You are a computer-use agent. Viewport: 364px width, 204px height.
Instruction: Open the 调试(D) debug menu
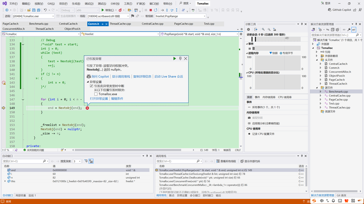coord(89,4)
